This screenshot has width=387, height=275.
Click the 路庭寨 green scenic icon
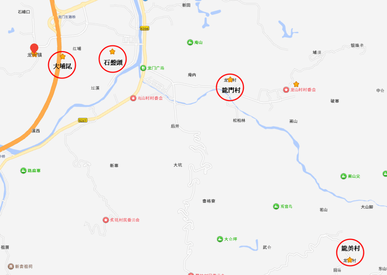coord(23,170)
